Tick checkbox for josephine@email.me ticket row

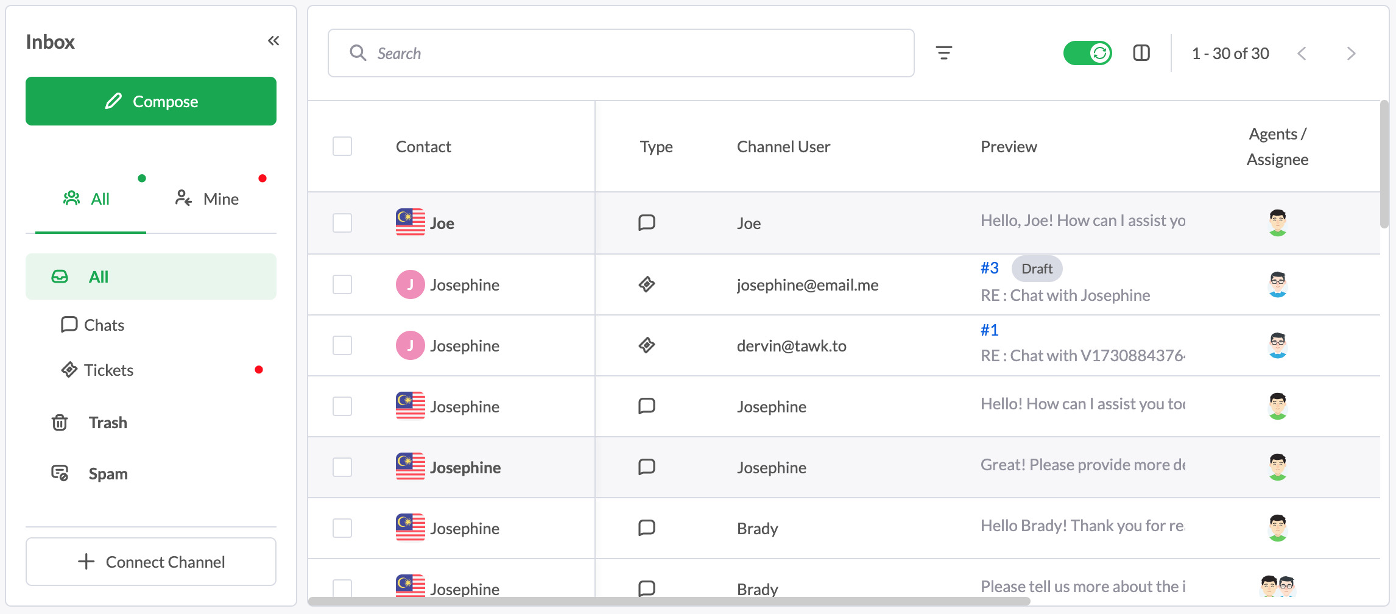pos(342,284)
